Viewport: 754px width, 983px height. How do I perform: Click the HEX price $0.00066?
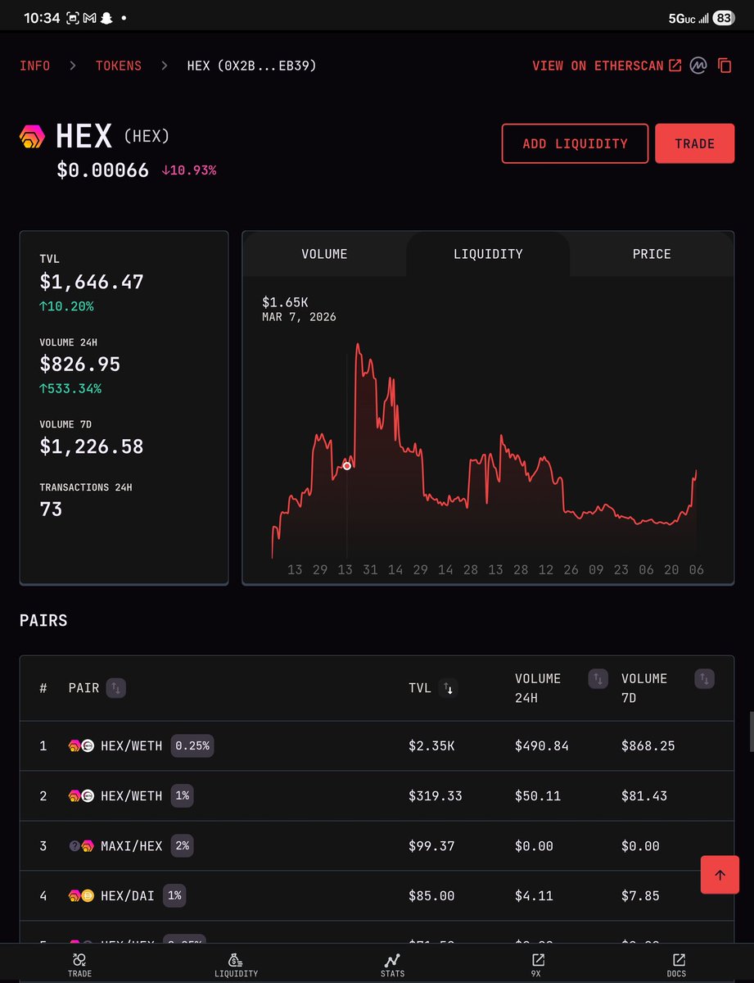tap(103, 170)
